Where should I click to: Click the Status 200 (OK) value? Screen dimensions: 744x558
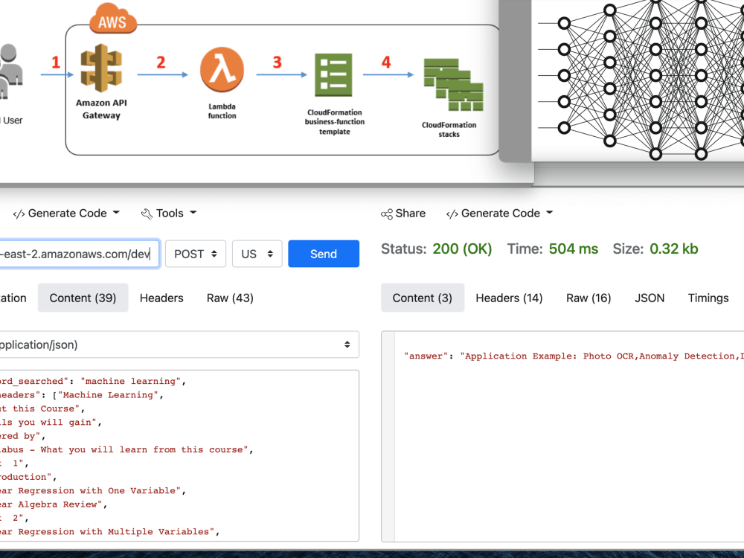(462, 249)
